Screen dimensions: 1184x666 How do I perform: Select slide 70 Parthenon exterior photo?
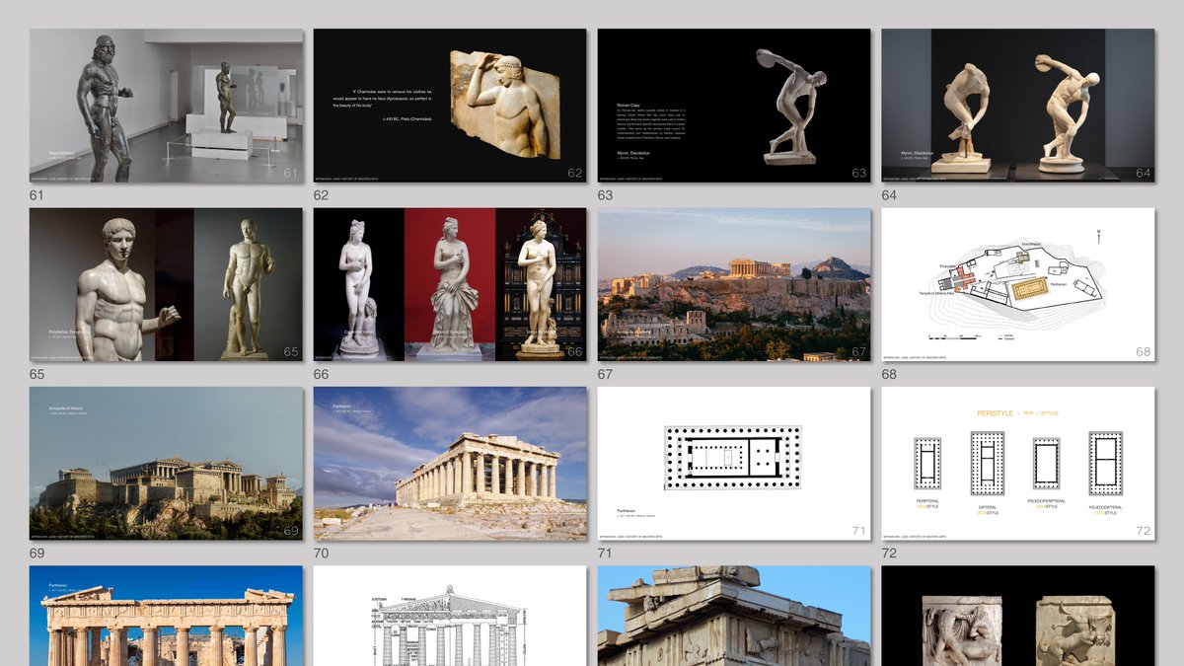(x=450, y=464)
